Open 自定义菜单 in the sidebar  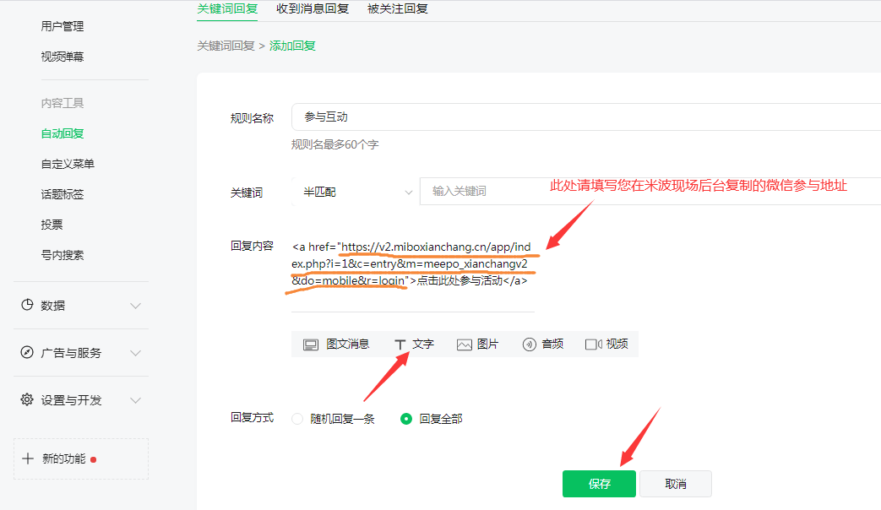pos(68,164)
